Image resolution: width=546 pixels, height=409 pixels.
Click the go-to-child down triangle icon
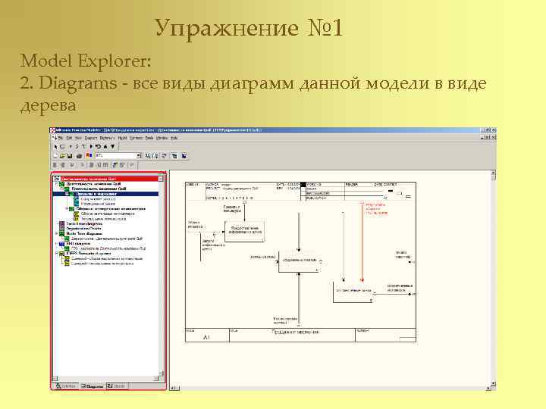(113, 147)
